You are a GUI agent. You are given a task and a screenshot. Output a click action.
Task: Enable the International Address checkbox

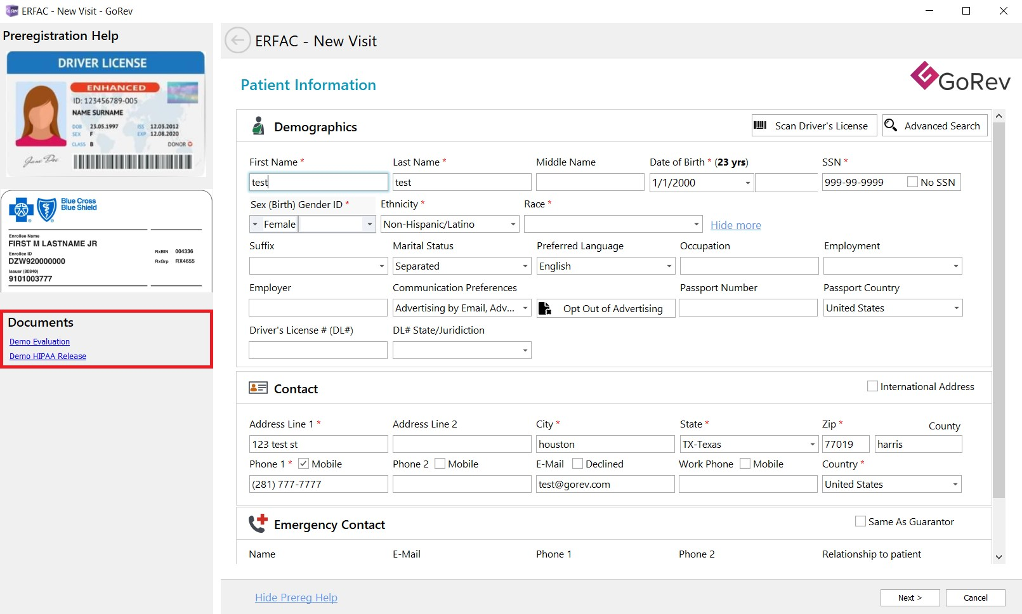pyautogui.click(x=872, y=386)
